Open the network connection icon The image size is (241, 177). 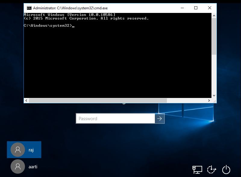197,170
